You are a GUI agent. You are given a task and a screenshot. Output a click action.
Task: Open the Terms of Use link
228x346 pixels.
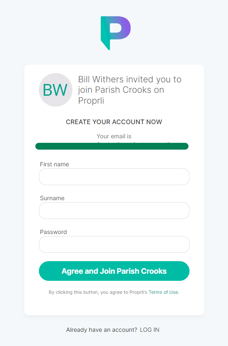click(x=163, y=292)
